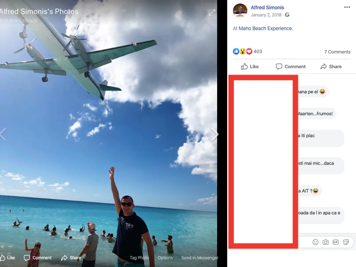Open Alfred Simonis profile picture
This screenshot has height=267, width=356.
[240, 11]
